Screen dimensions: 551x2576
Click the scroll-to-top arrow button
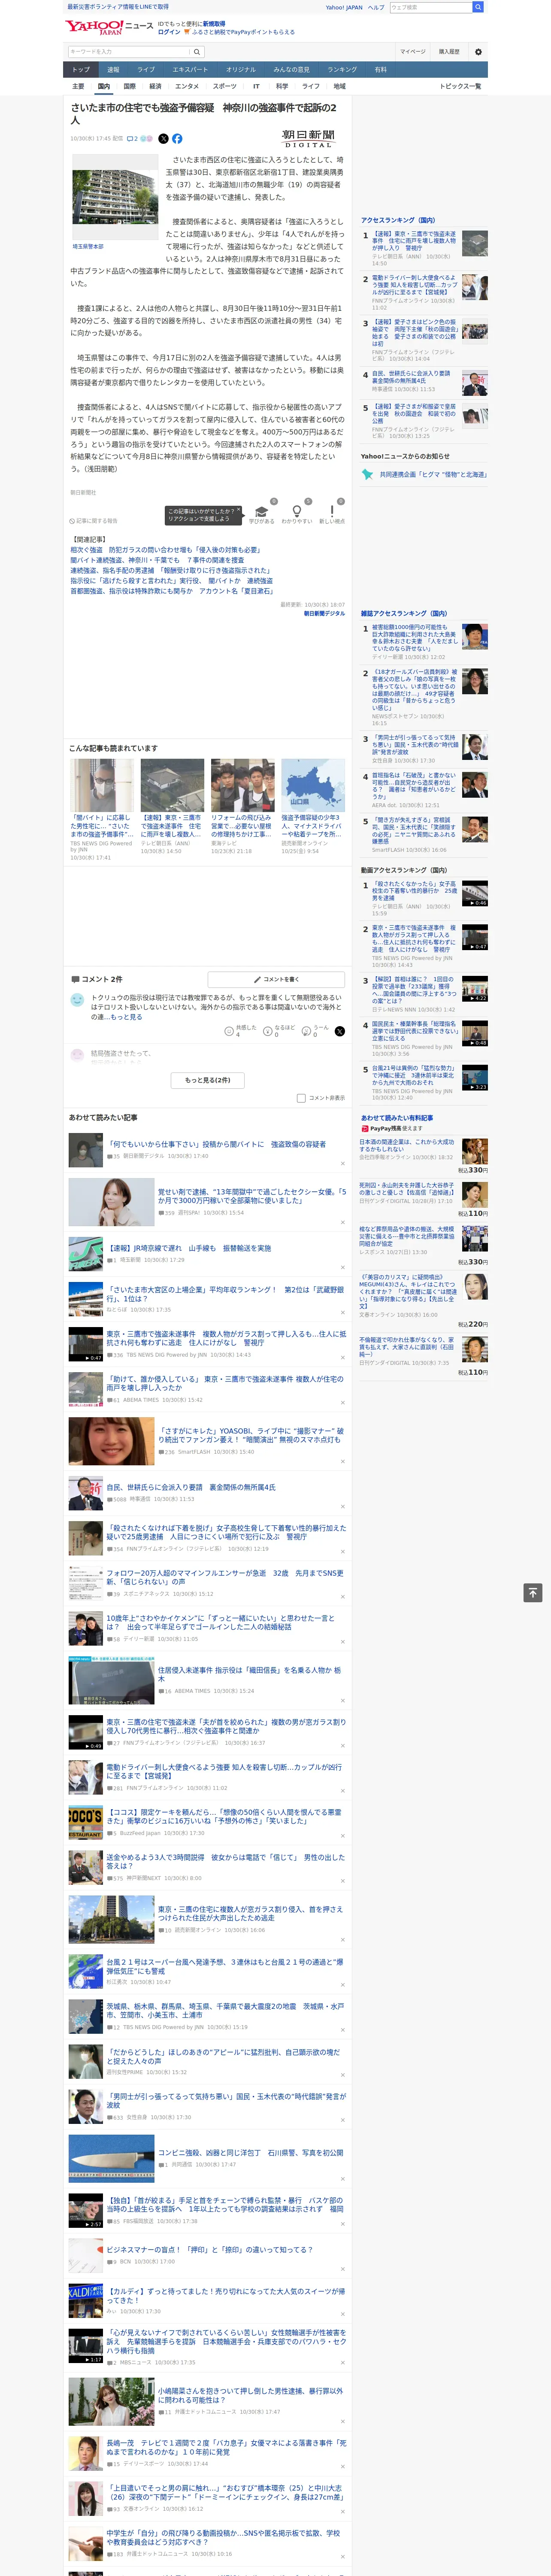tap(533, 1592)
